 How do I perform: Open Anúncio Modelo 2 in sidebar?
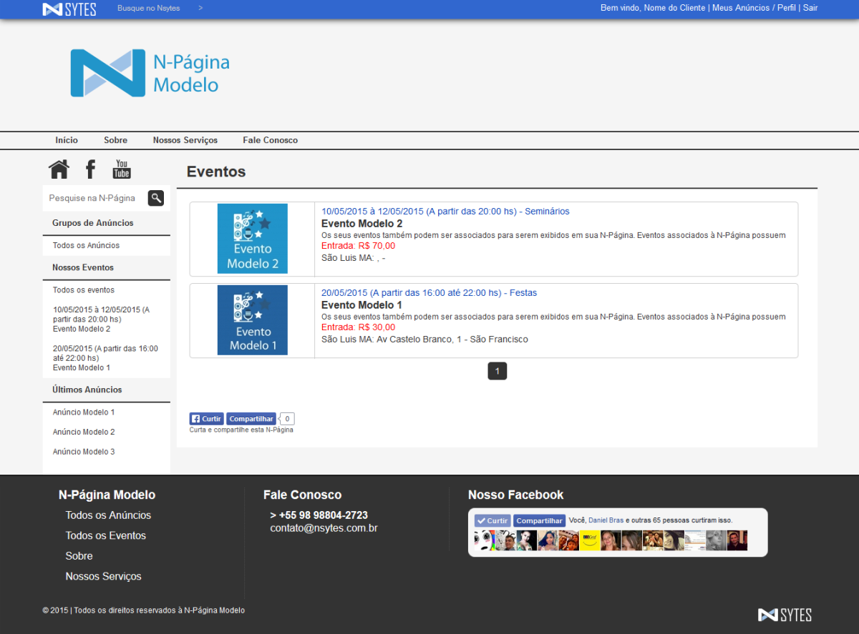point(84,432)
